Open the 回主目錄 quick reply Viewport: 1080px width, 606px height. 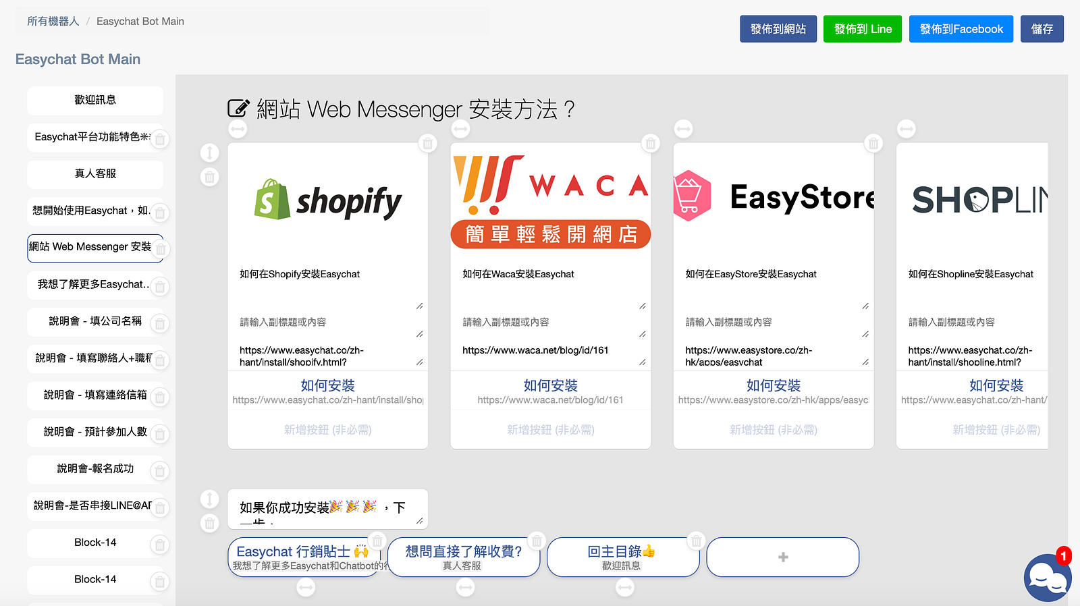pos(622,557)
